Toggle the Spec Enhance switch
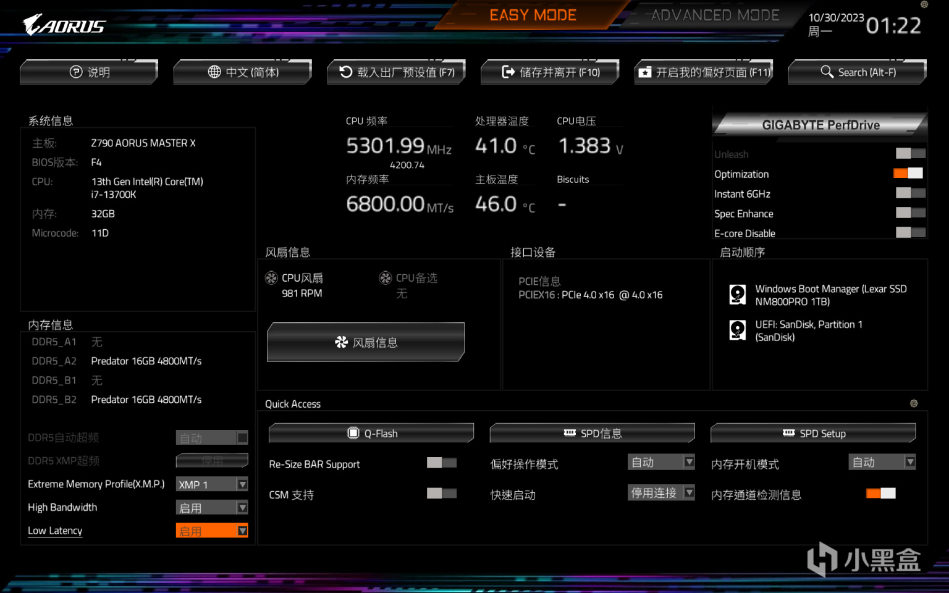The height and width of the screenshot is (593, 949). click(x=911, y=212)
